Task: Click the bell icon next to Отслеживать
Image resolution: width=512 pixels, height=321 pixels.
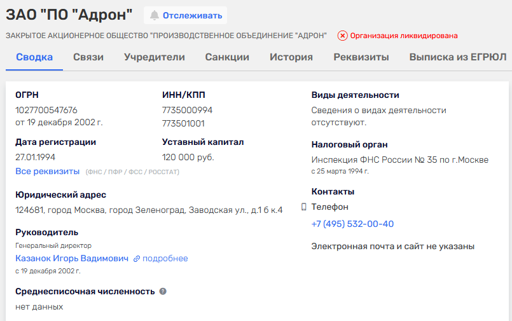Action: point(155,15)
